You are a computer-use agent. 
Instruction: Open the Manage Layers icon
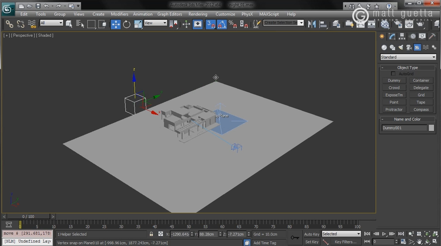point(336,24)
